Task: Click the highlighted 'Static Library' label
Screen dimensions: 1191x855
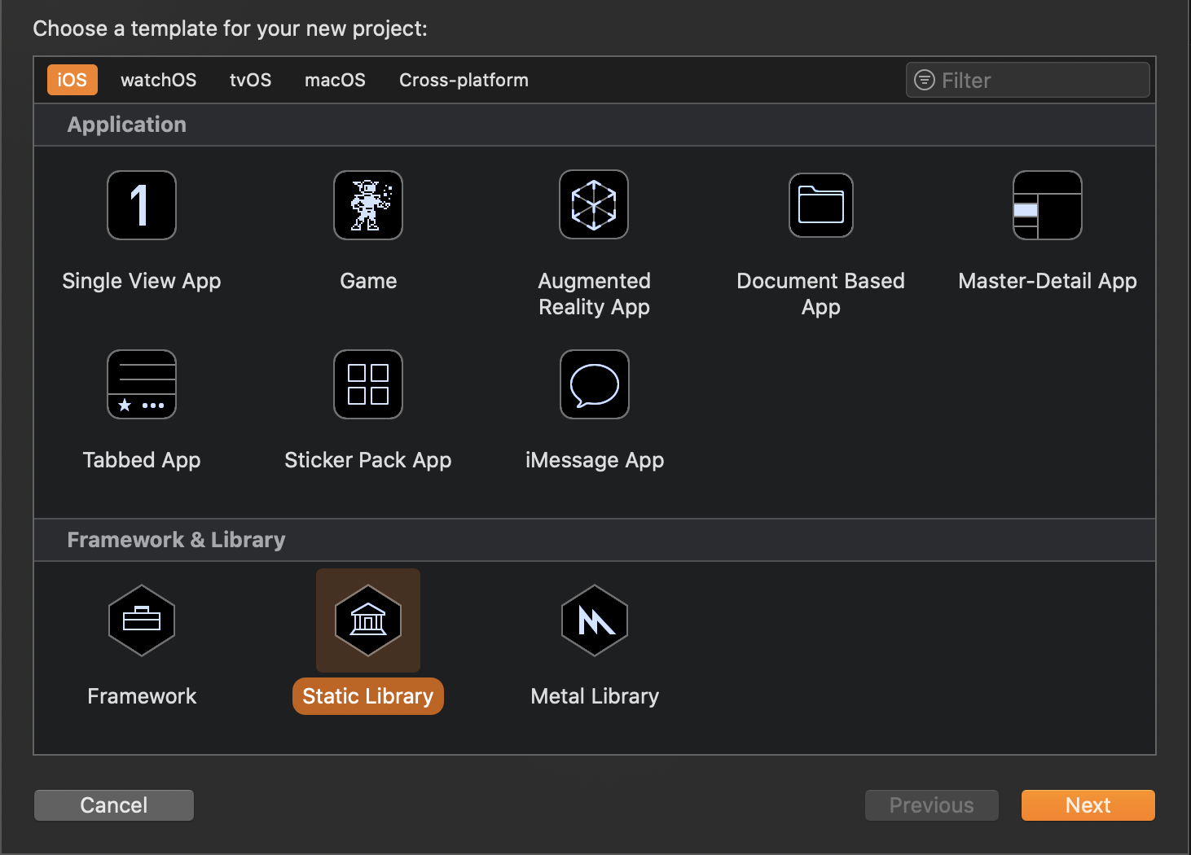Action: click(x=368, y=696)
